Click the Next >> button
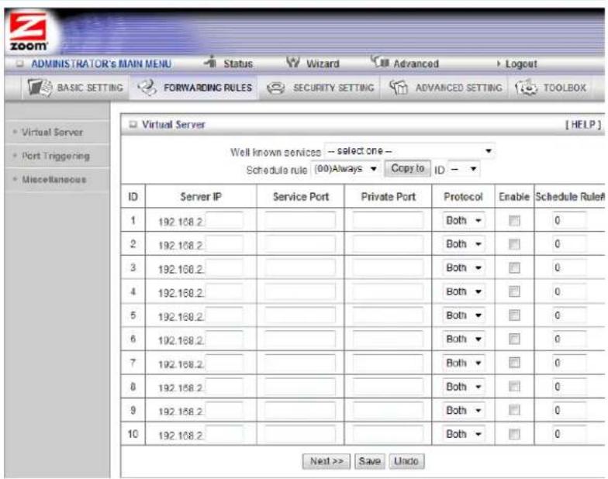Image resolution: width=608 pixels, height=479 pixels. (x=326, y=461)
